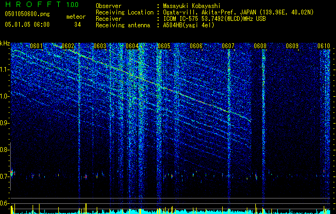Viewport: 336px width, 214px height.
Task: Click the 0.6 kHz axis label
Action: (5, 203)
